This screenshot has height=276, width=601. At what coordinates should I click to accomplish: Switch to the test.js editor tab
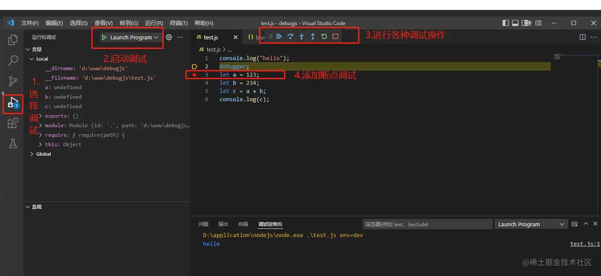point(211,38)
